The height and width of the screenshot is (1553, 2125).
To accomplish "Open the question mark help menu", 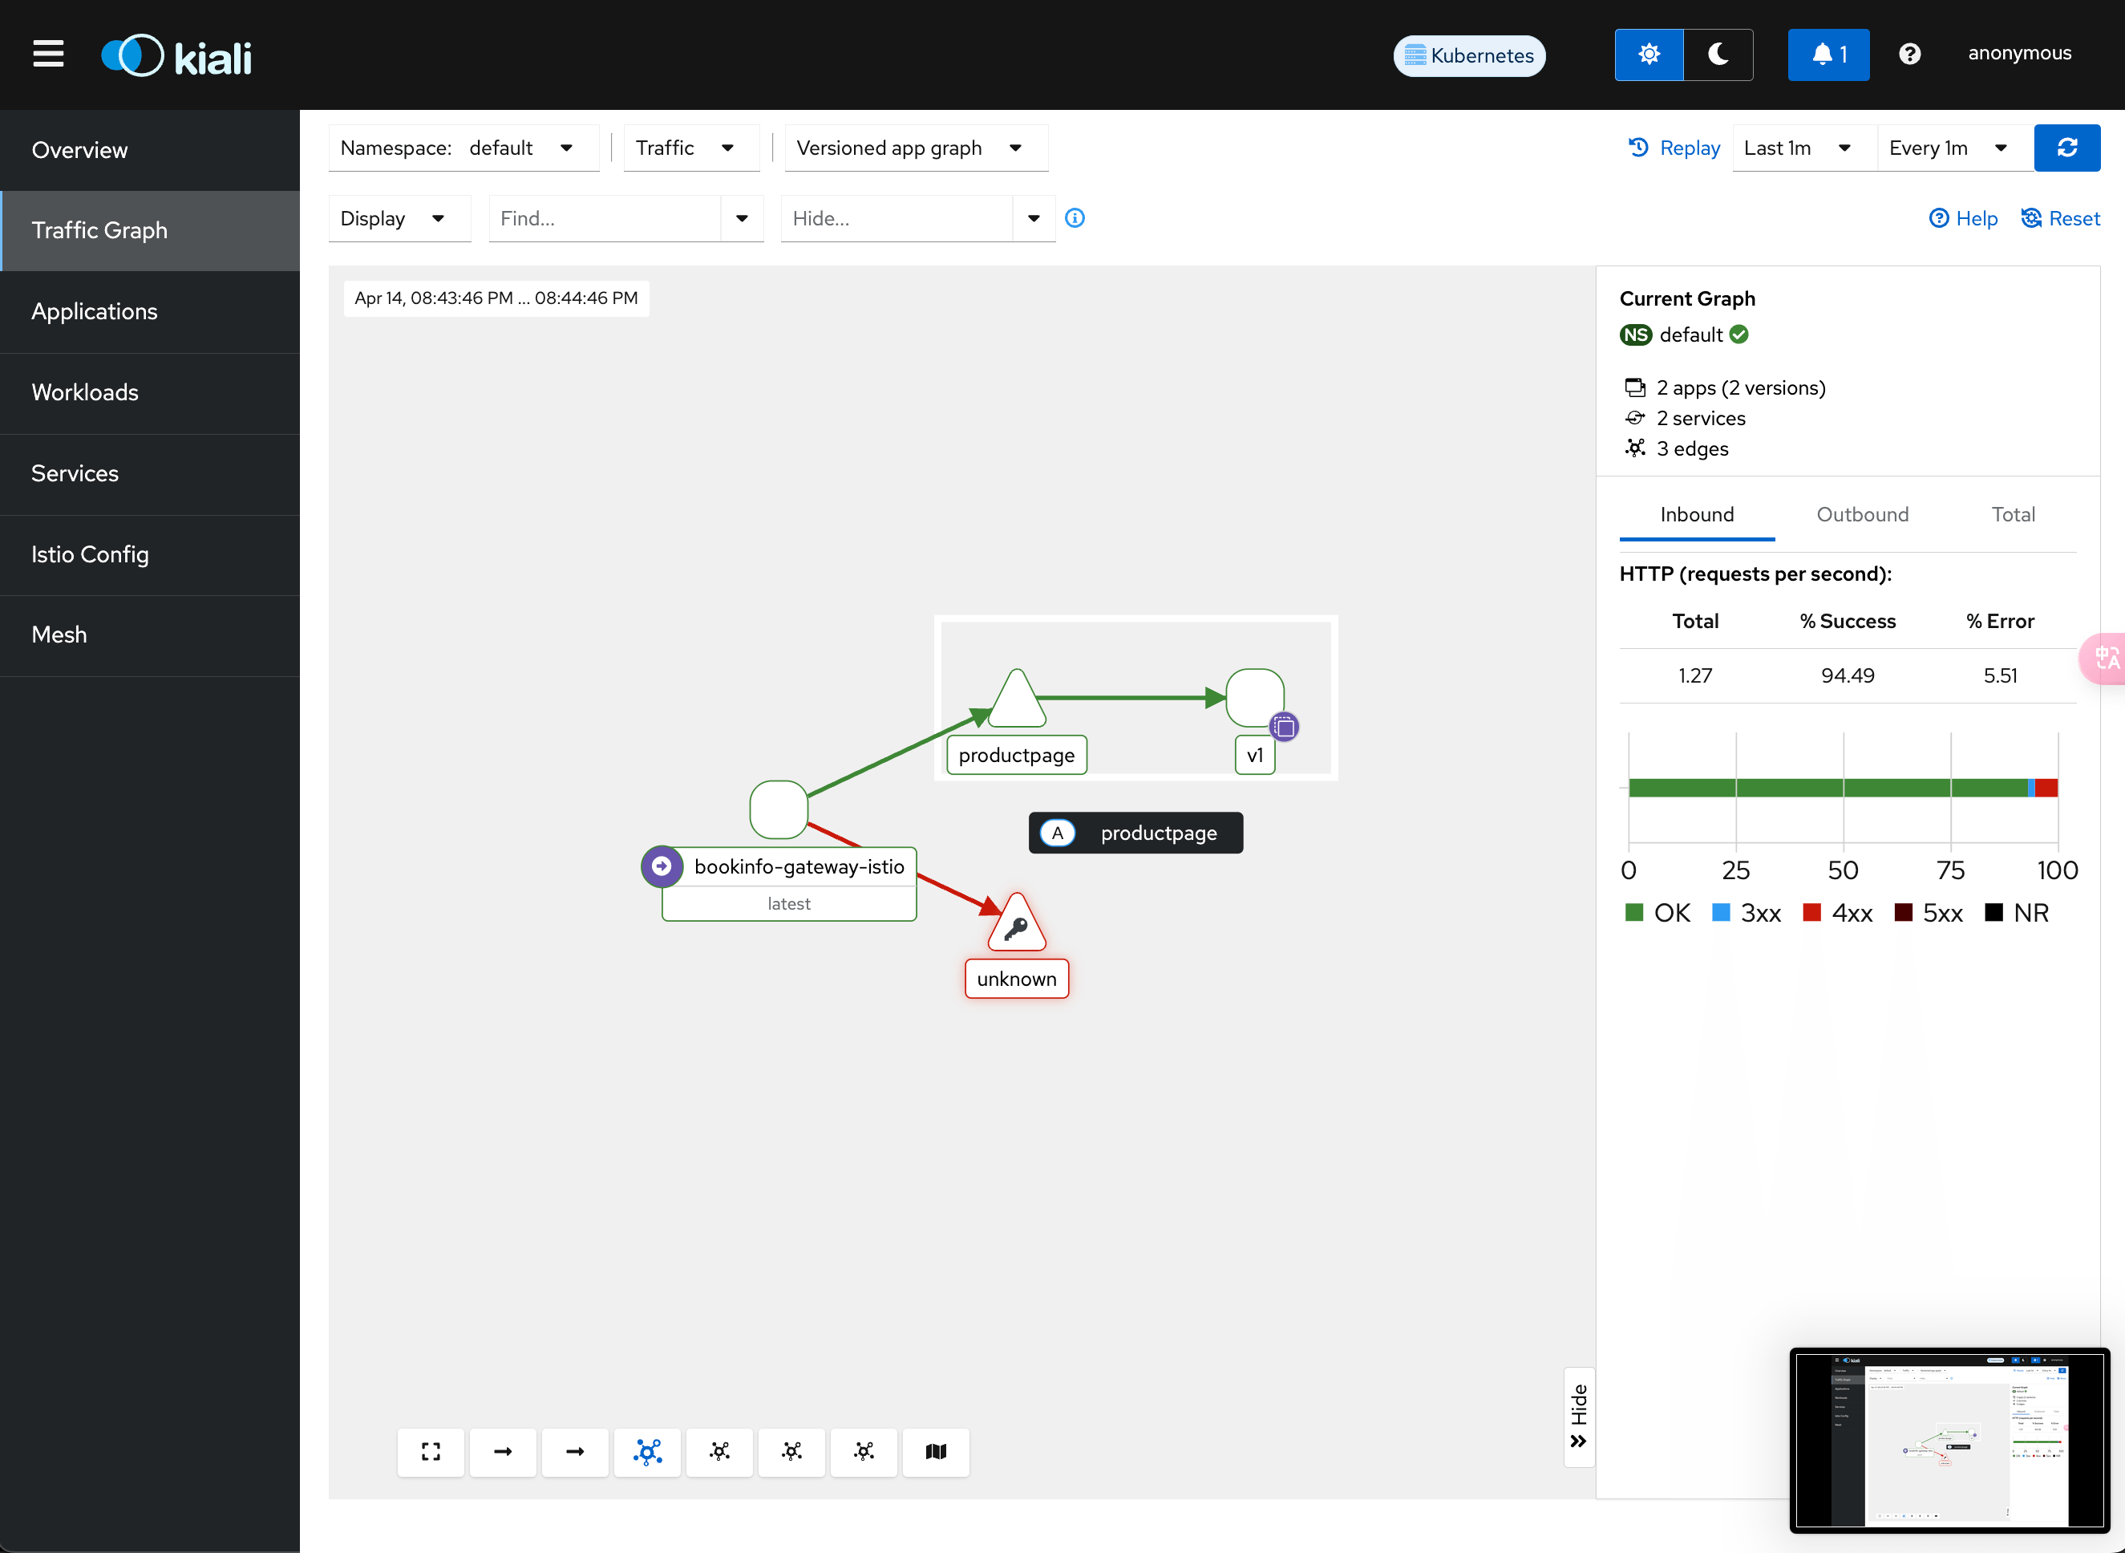I will point(1908,55).
